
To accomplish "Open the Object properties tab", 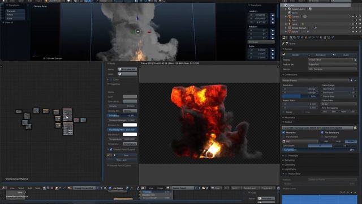I will tap(306, 37).
